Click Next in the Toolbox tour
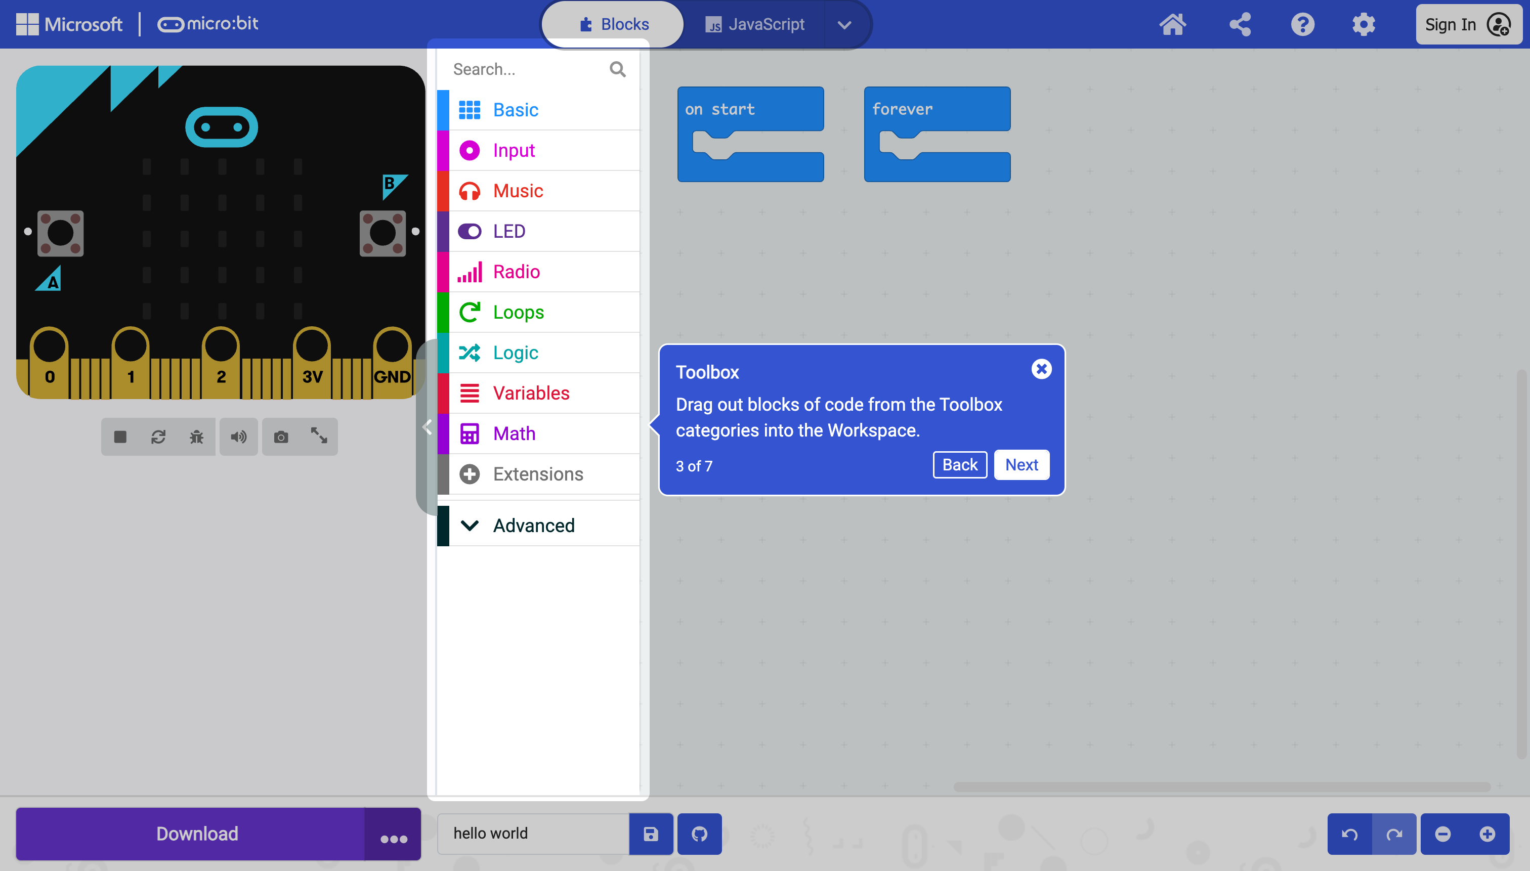The height and width of the screenshot is (871, 1530). click(1022, 465)
